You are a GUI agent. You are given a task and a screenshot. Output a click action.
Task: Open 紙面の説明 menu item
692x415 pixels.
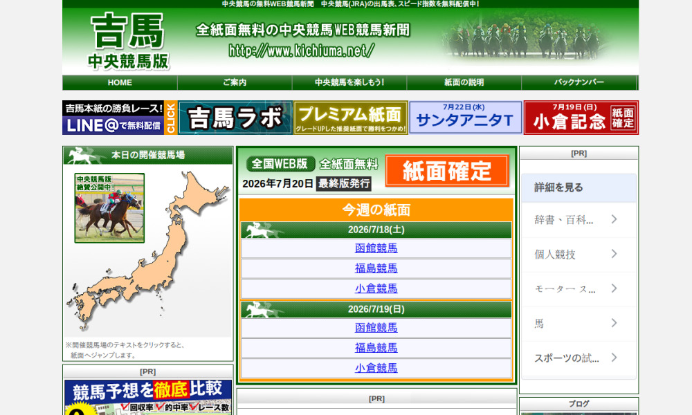point(464,82)
